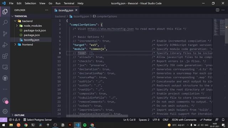Show additional activity bar views ellipsis
Screen dimensions: 228x128
pos(5,89)
